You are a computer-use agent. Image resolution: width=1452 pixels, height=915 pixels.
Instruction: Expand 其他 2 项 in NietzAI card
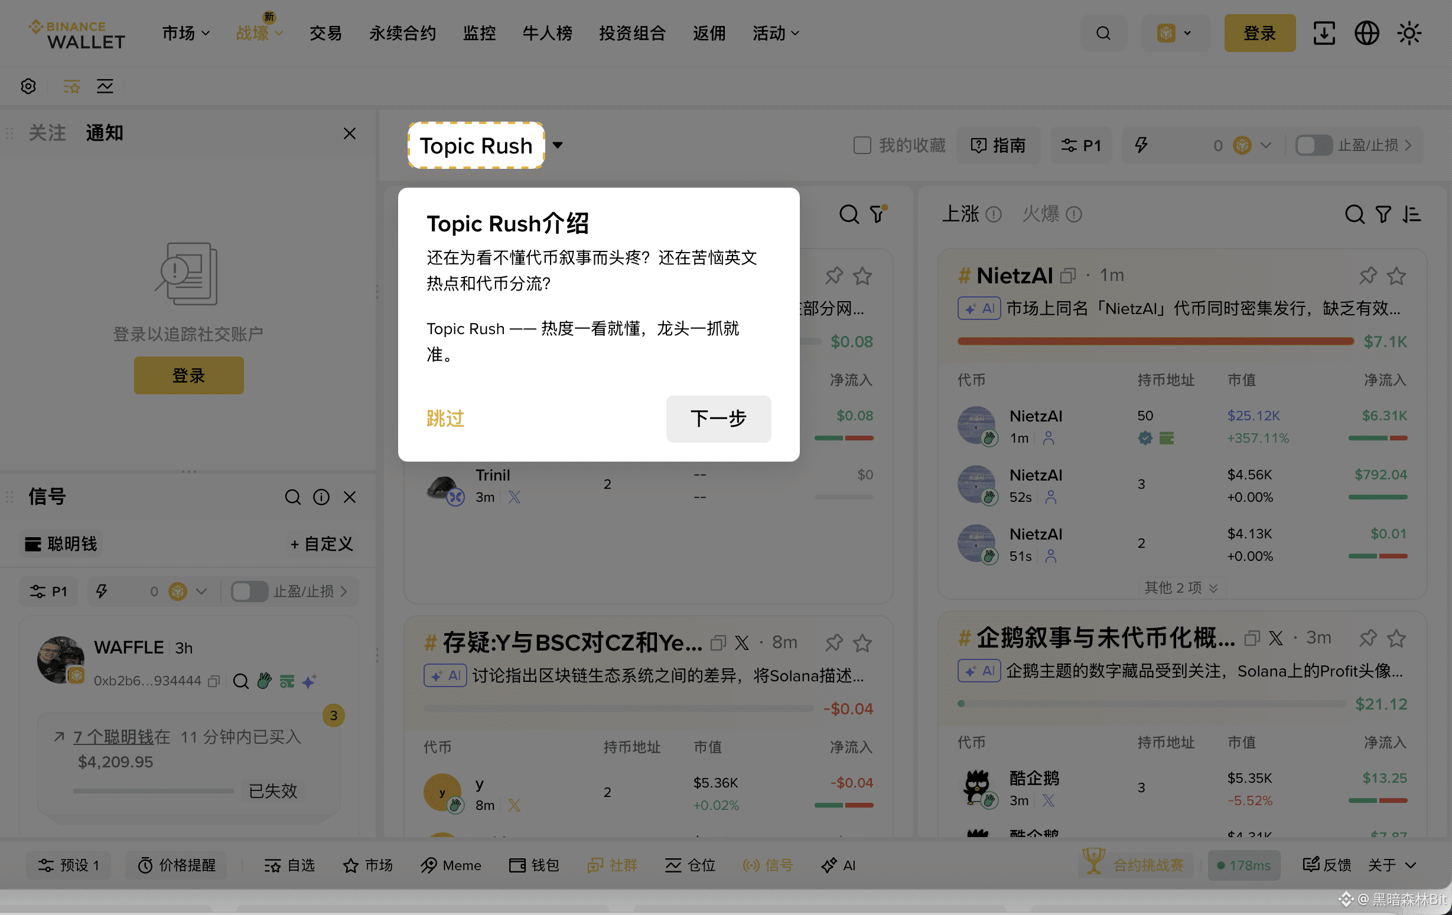point(1181,587)
